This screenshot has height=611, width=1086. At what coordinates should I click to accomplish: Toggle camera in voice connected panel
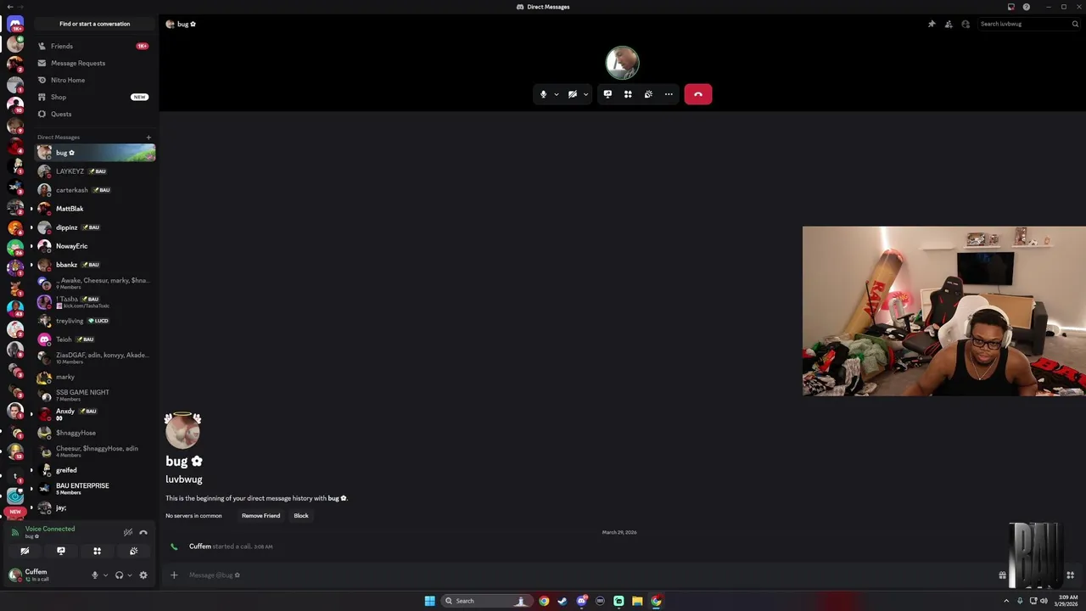click(25, 552)
